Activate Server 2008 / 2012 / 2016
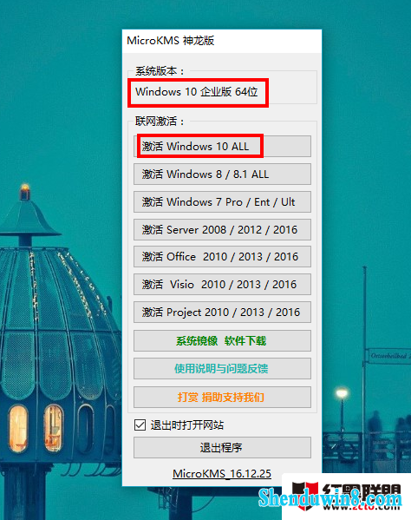Viewport: 411px width, 520px height. [222, 229]
